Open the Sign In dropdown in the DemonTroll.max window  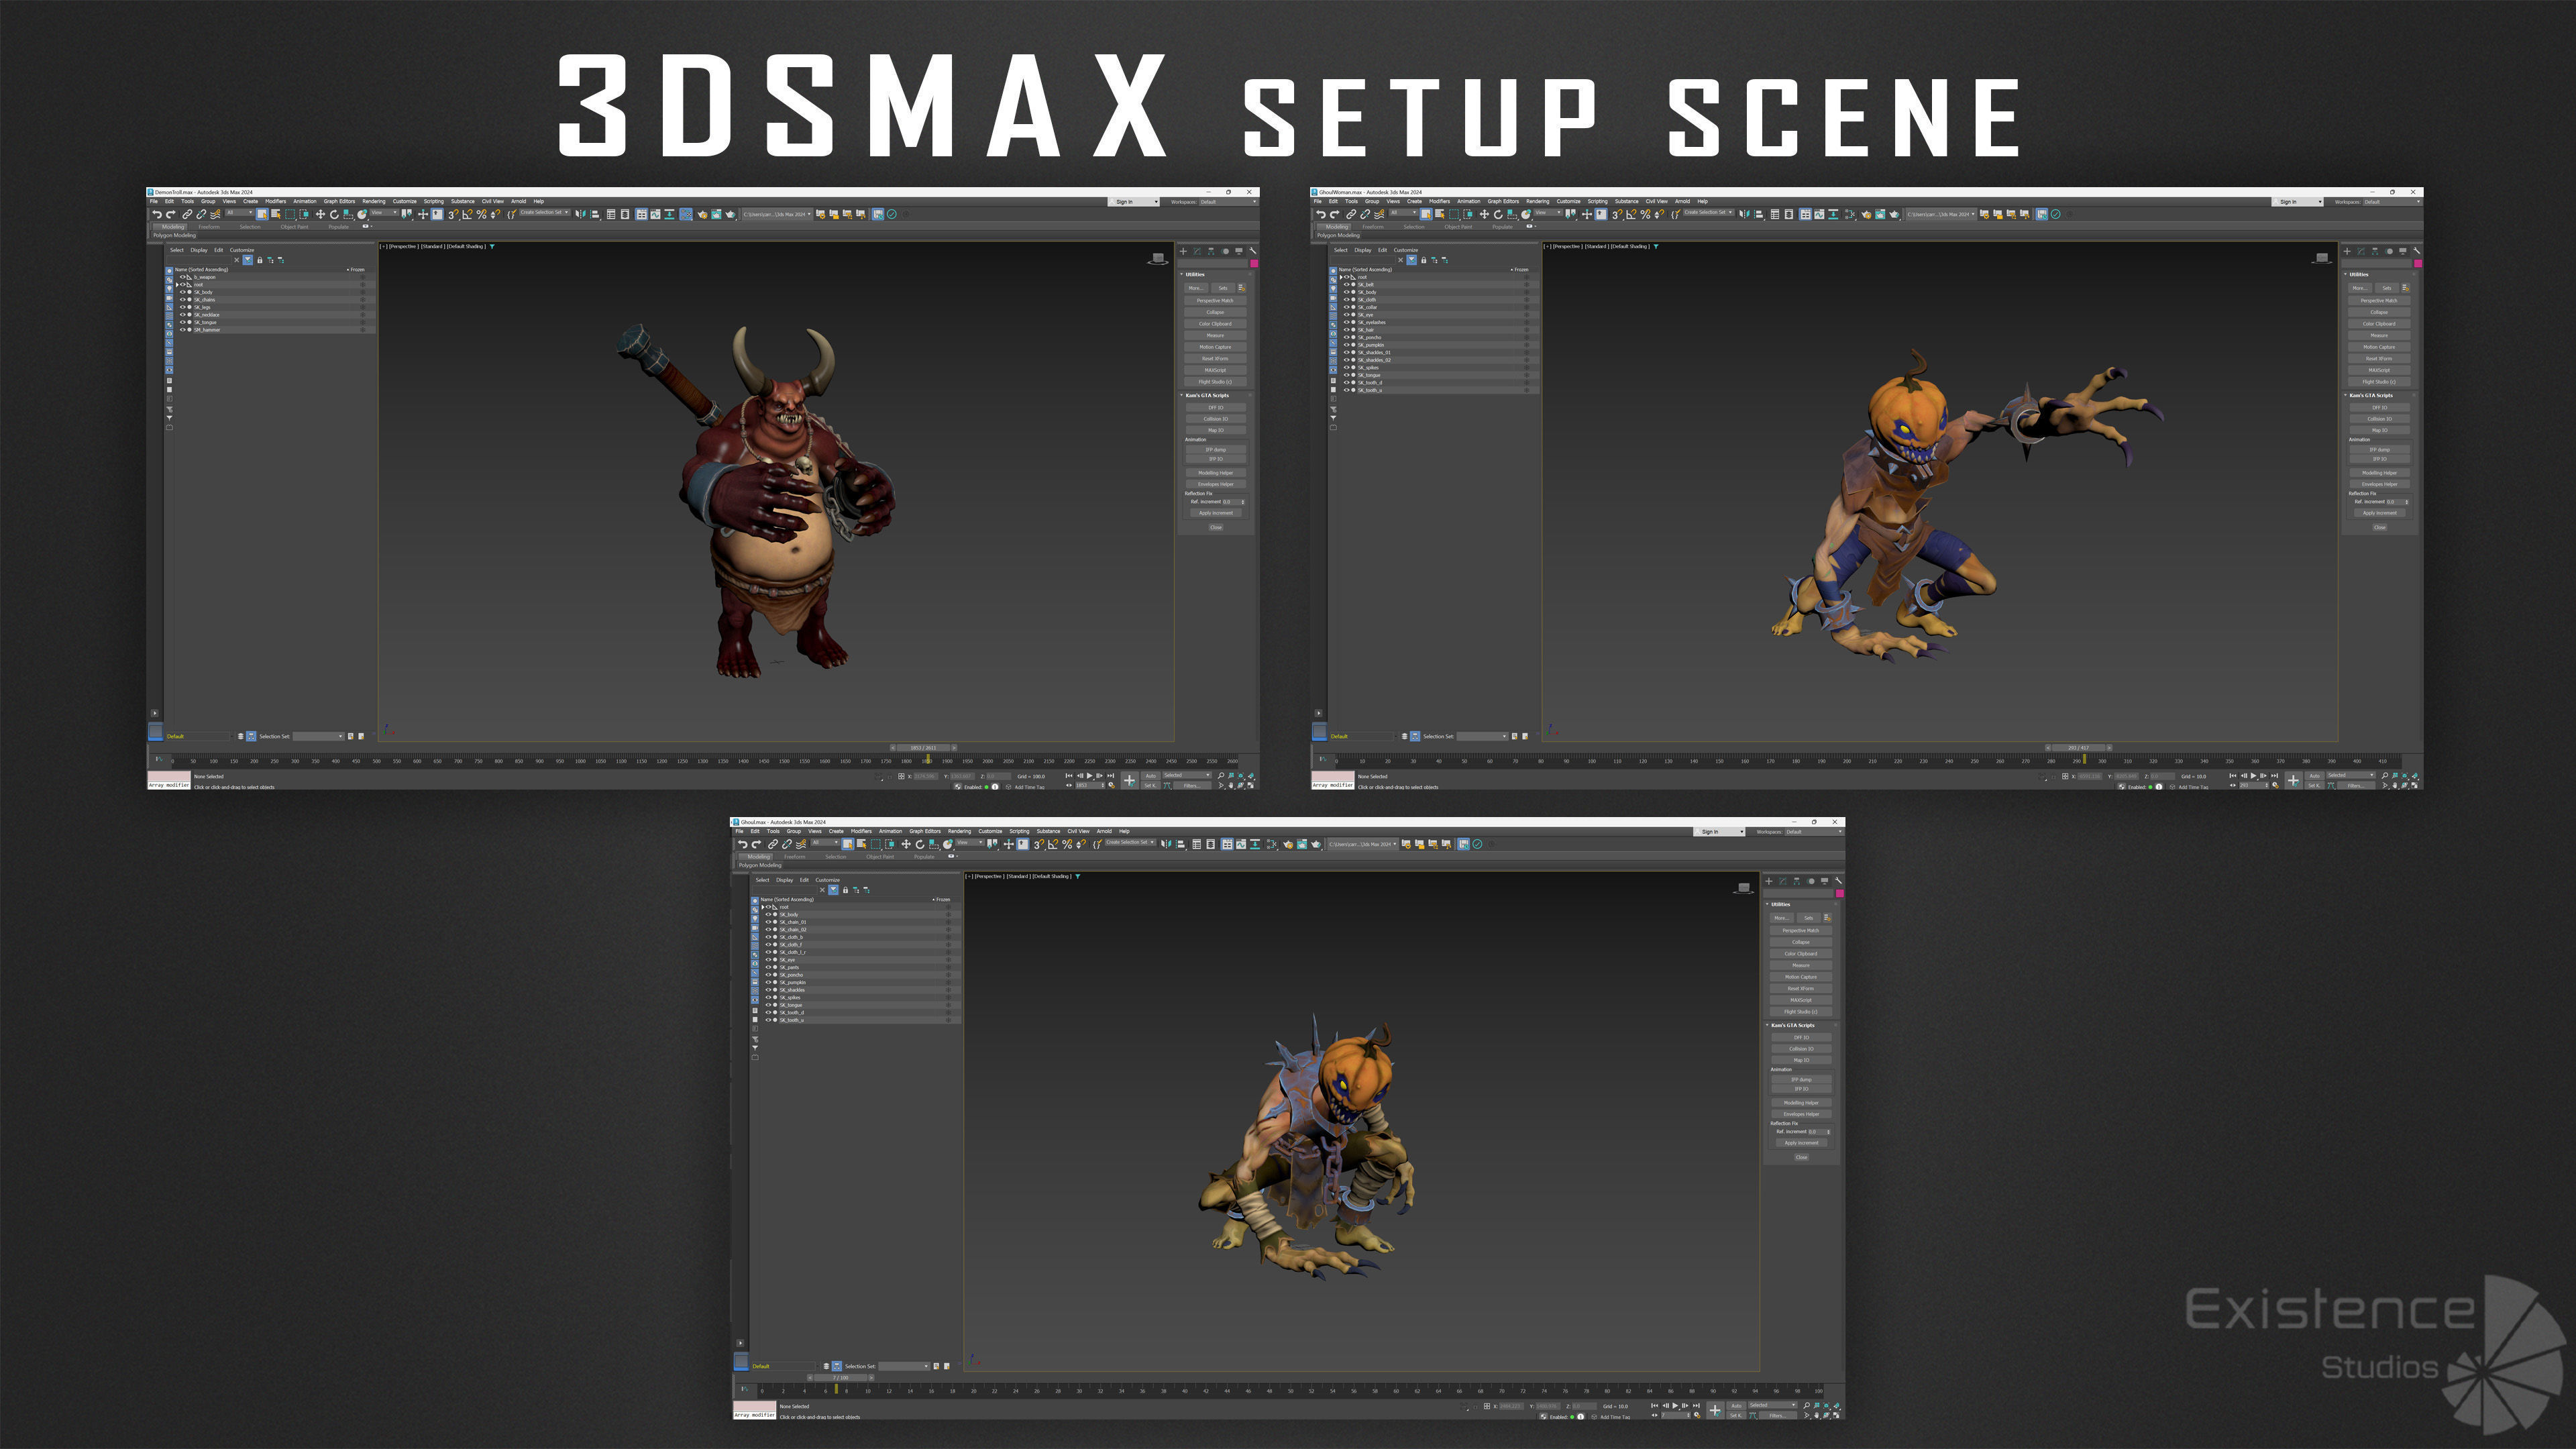click(1135, 201)
